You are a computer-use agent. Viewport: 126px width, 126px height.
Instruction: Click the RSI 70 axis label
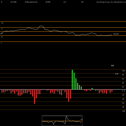[x=2, y=29]
